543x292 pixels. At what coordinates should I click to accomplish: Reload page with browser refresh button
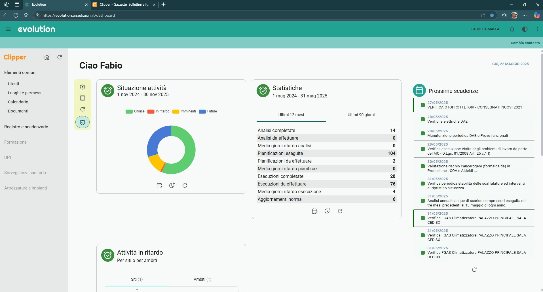pyautogui.click(x=16, y=15)
